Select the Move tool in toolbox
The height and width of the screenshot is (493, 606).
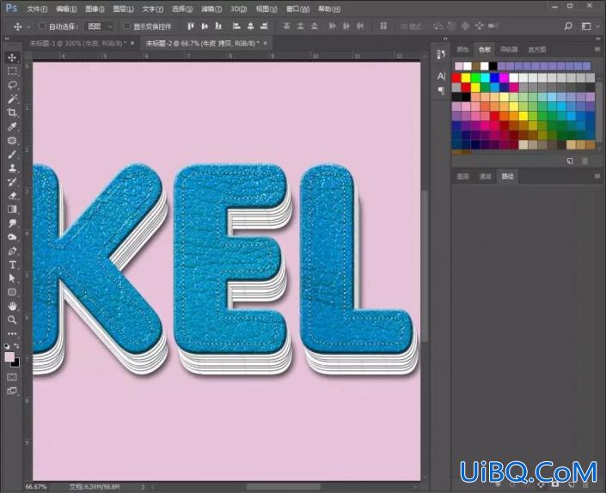(12, 58)
